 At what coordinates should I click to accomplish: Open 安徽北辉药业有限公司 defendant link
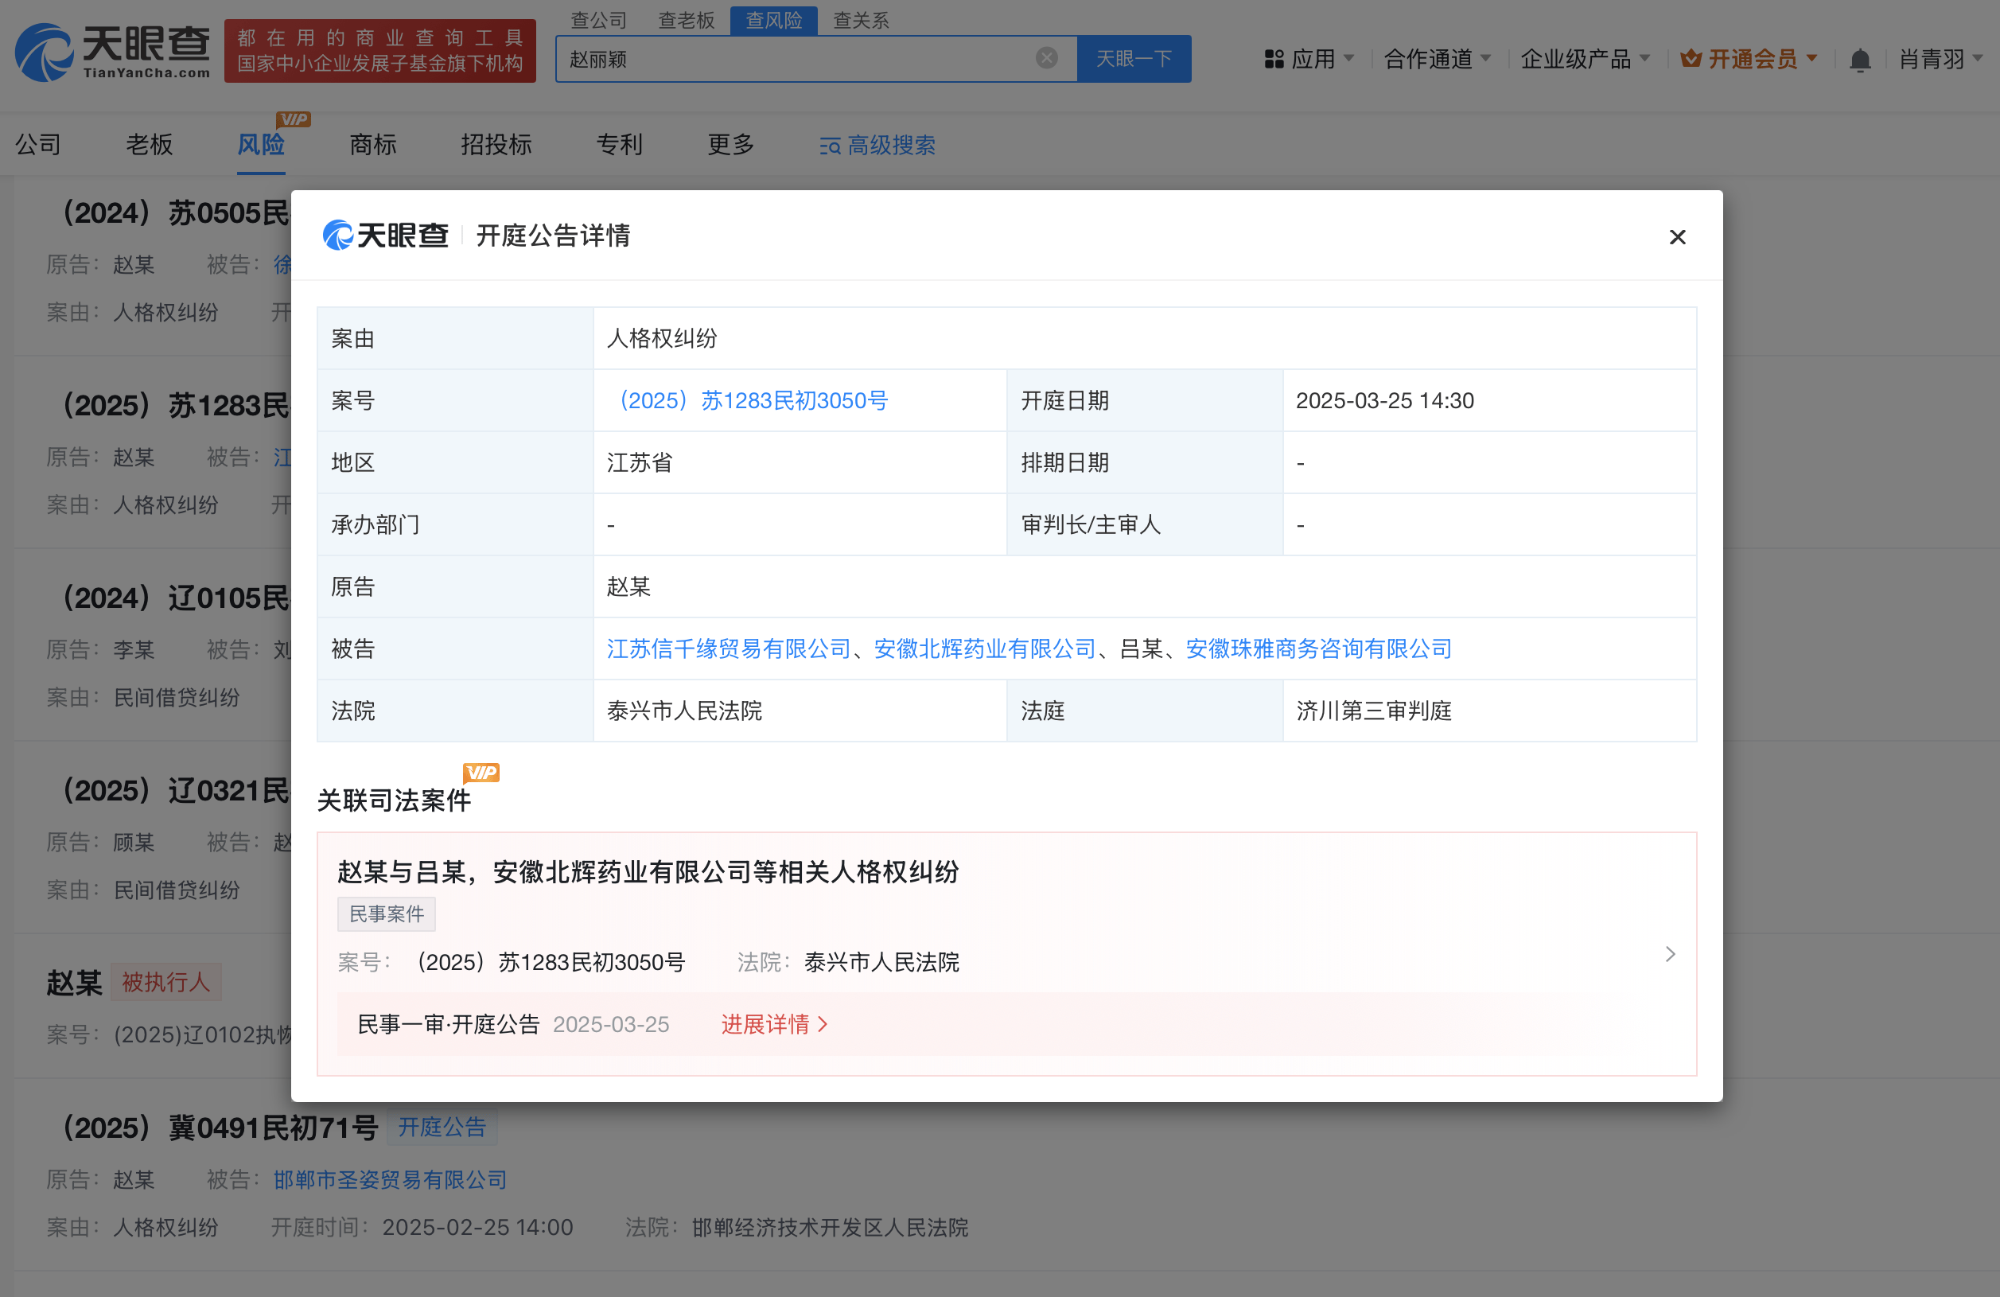pos(984,648)
